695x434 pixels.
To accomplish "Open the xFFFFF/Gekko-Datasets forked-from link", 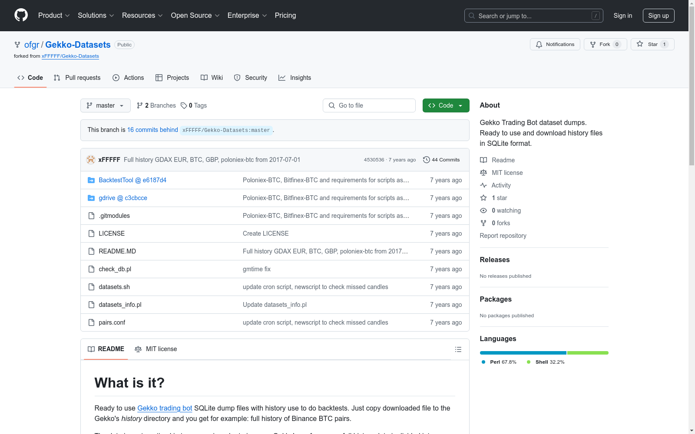I will 70,56.
